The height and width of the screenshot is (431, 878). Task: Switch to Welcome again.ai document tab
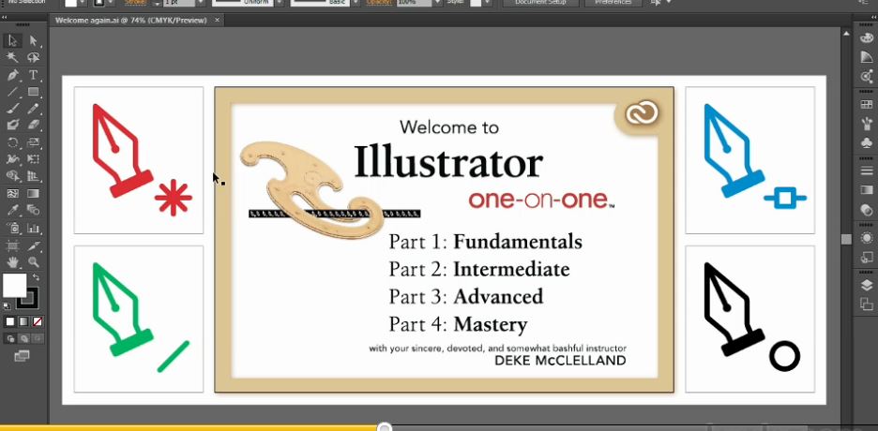131,20
